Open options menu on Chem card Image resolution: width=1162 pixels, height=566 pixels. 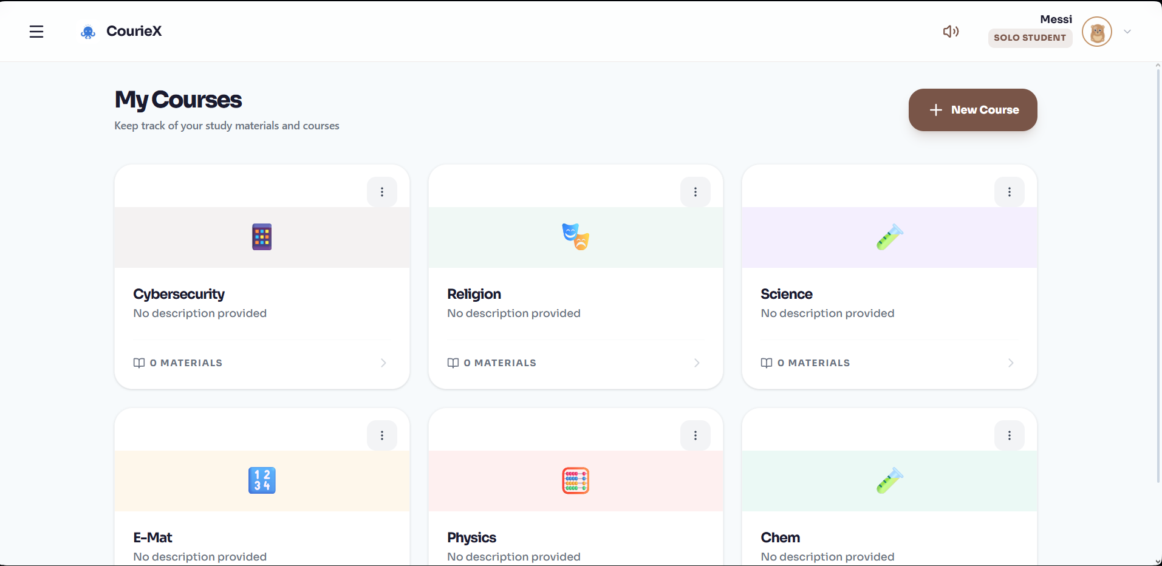[1010, 435]
